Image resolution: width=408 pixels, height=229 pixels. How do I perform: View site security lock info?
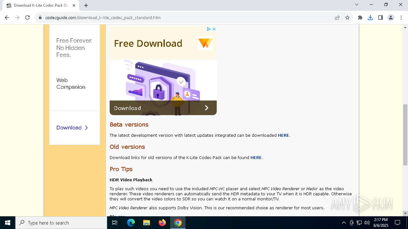40,17
